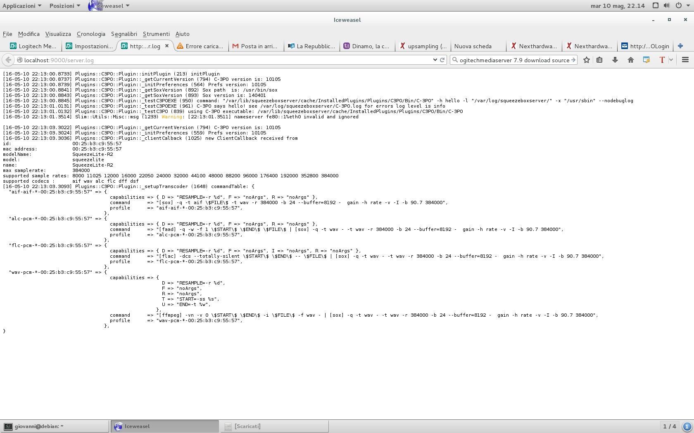
Task: Open the Posizioni menu in top panel
Action: 64,6
